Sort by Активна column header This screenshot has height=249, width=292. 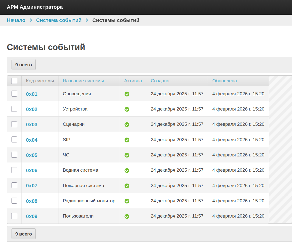pyautogui.click(x=133, y=81)
